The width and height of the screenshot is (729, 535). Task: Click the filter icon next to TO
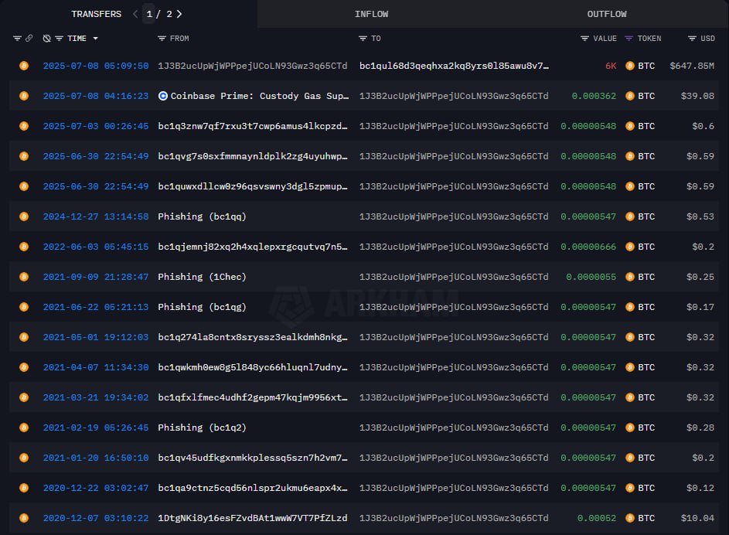tap(363, 39)
